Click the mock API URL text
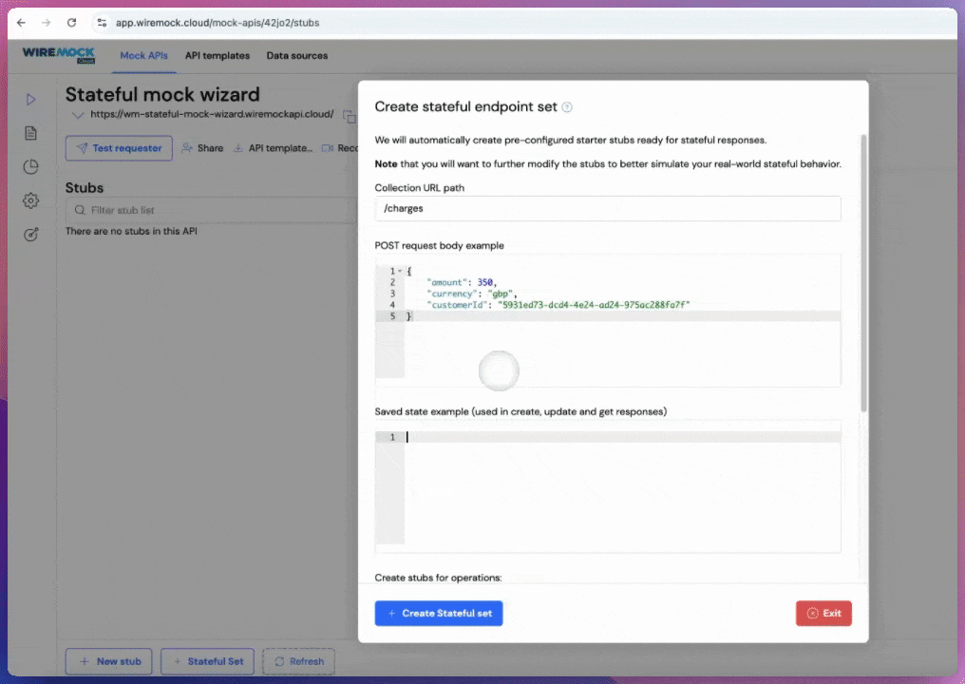The width and height of the screenshot is (965, 684). [x=212, y=114]
